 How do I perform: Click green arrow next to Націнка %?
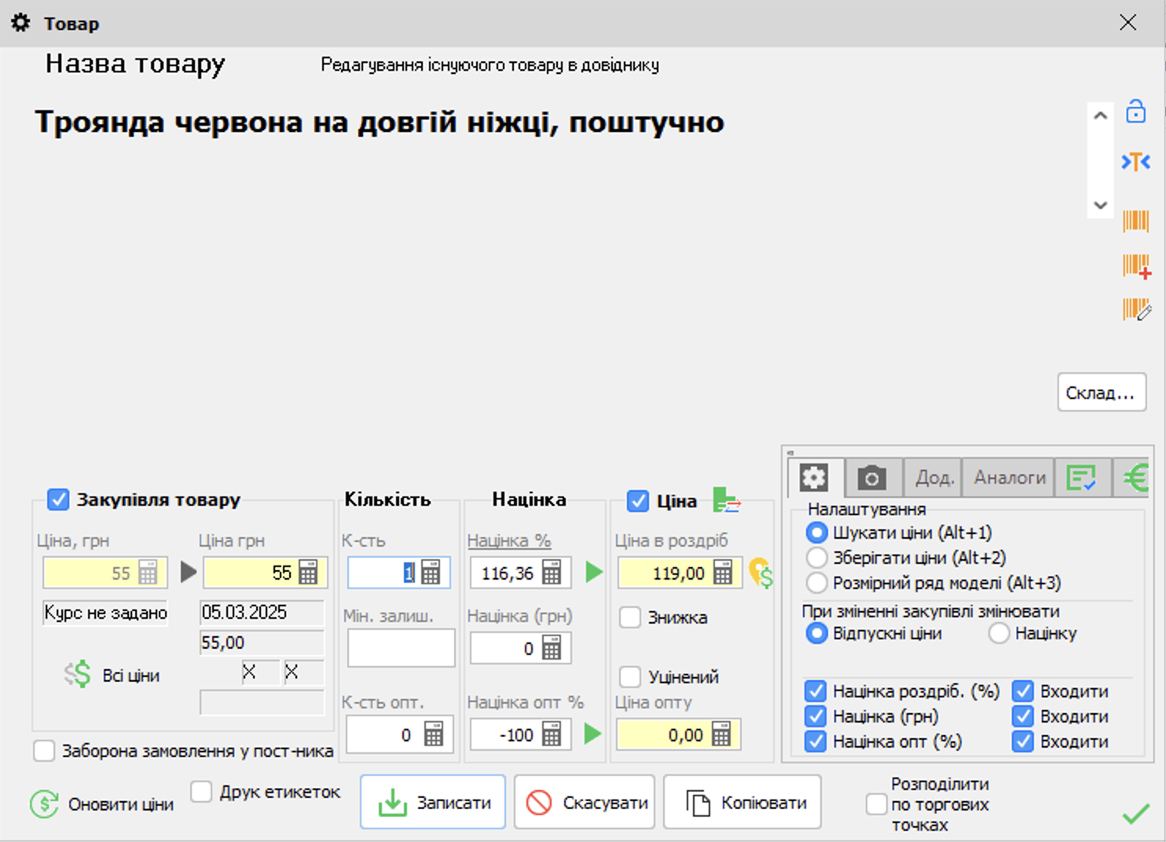(594, 573)
